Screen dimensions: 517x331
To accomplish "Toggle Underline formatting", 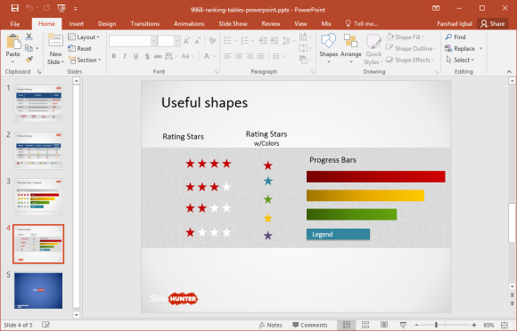I will 135,56.
